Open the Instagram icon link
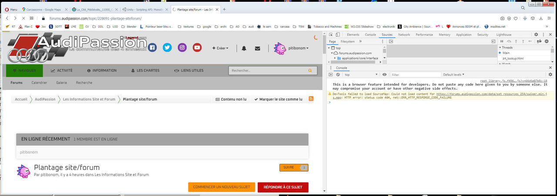This screenshot has width=557, height=196. click(182, 48)
